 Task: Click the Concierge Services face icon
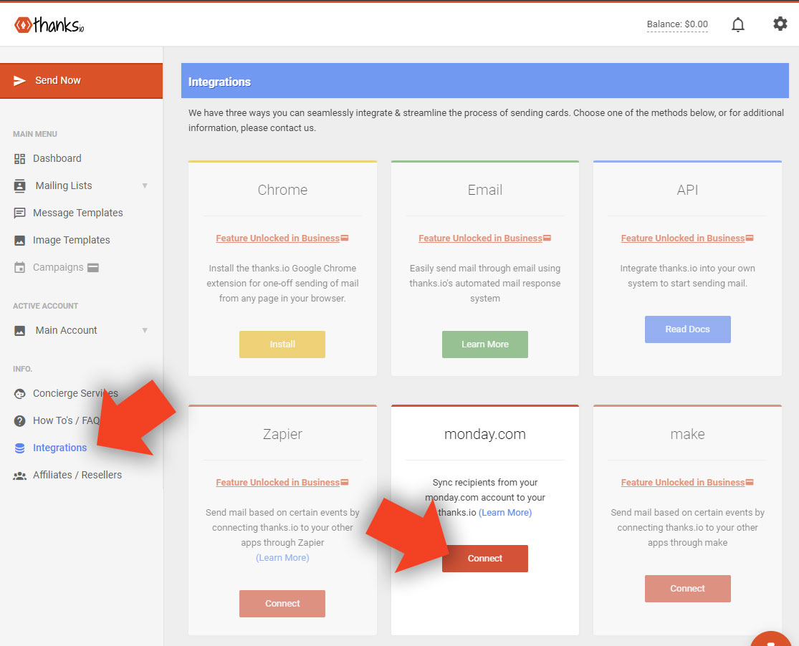pos(20,394)
